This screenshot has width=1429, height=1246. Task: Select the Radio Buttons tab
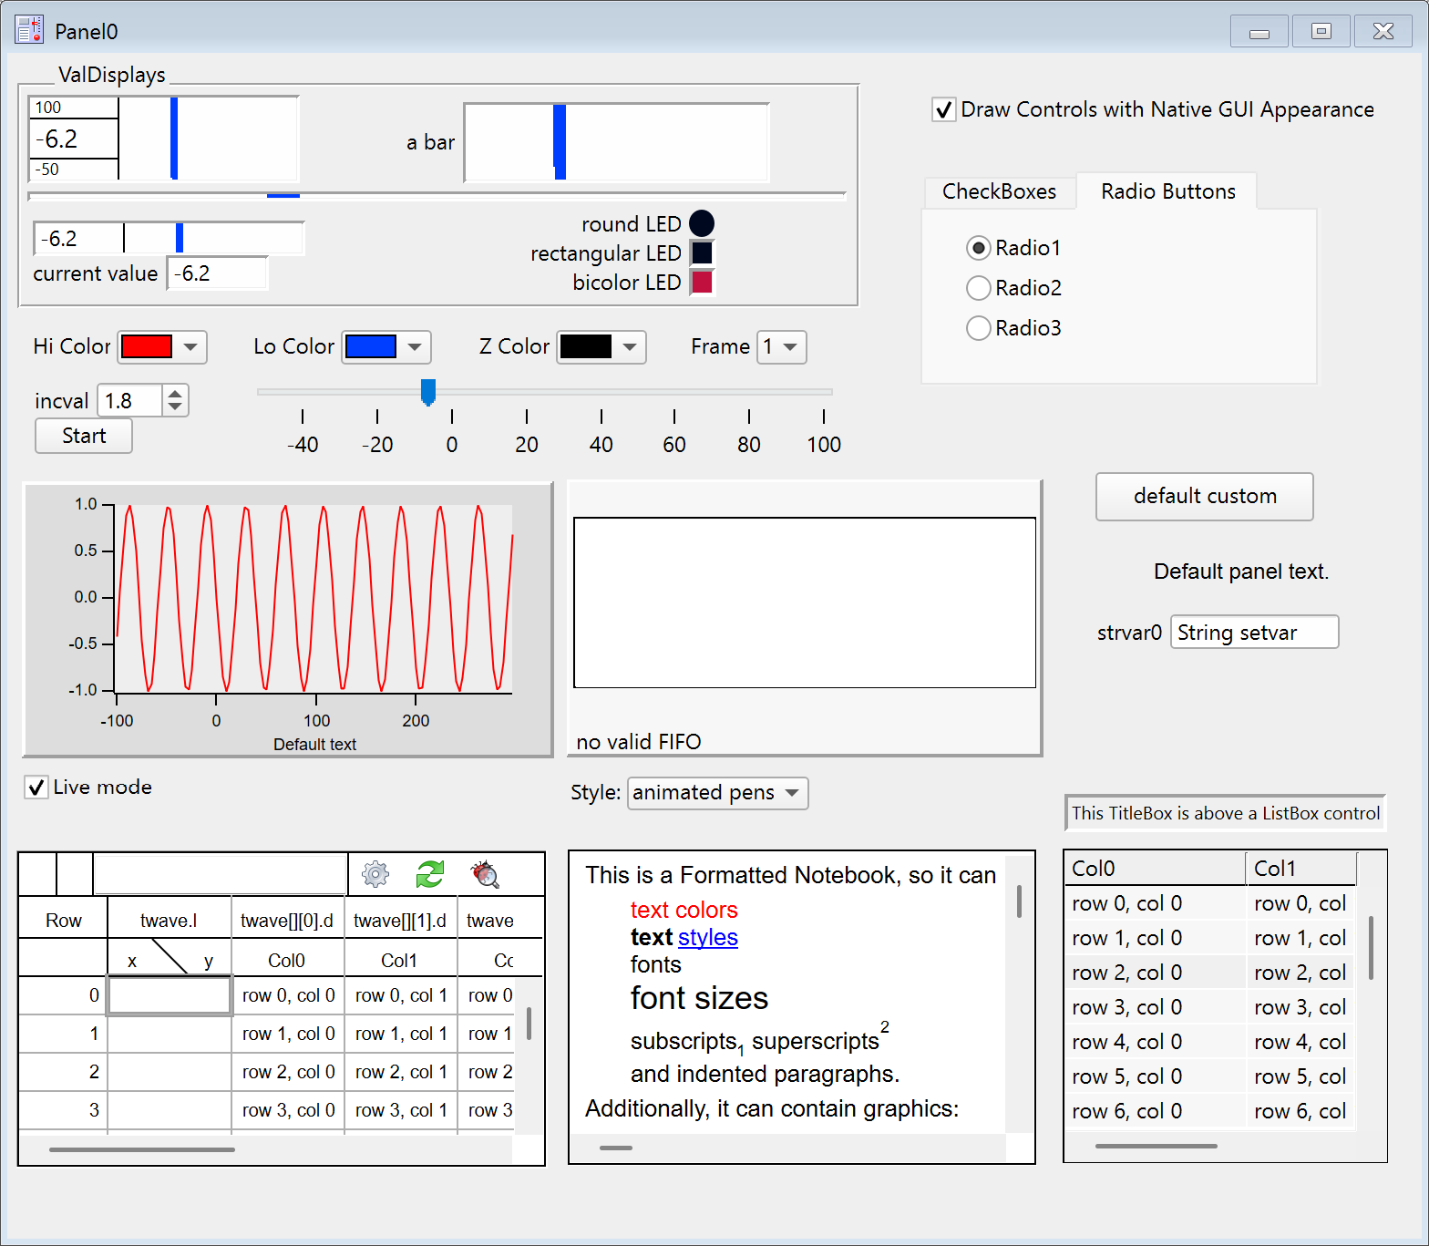[x=1167, y=191]
